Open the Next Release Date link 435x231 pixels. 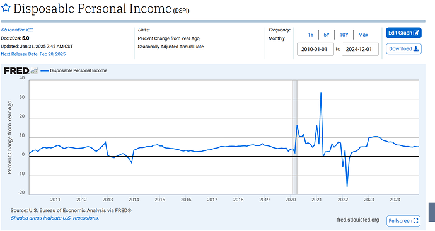tap(33, 54)
